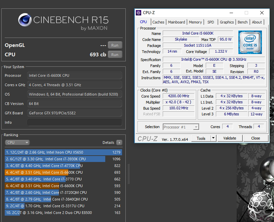This screenshot has width=274, height=222.
Task: Click the Multiplier value x 42.0
Action: tap(179, 102)
